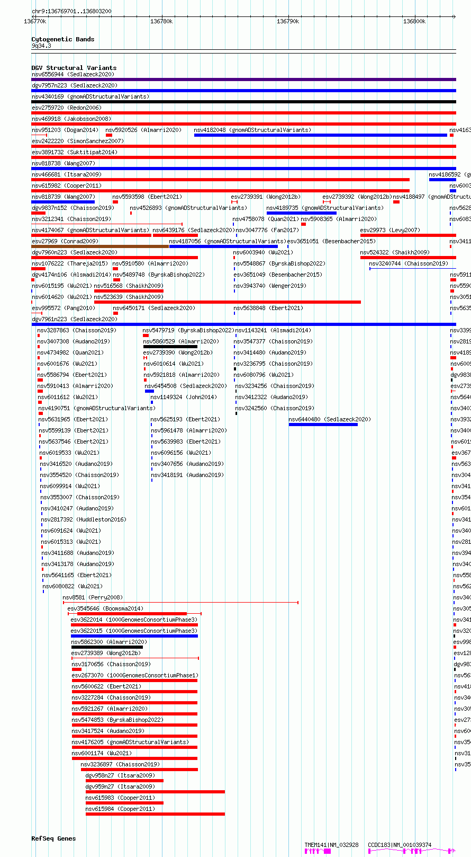The width and height of the screenshot is (471, 857).
Task: Click the nsv6439176 (Sedlazeck2020) label
Action: 194,230
